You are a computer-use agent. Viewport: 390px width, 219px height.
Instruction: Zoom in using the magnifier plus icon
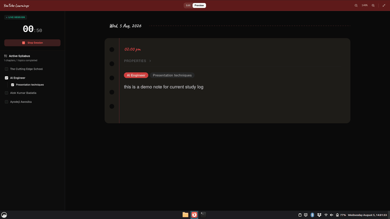point(373,6)
